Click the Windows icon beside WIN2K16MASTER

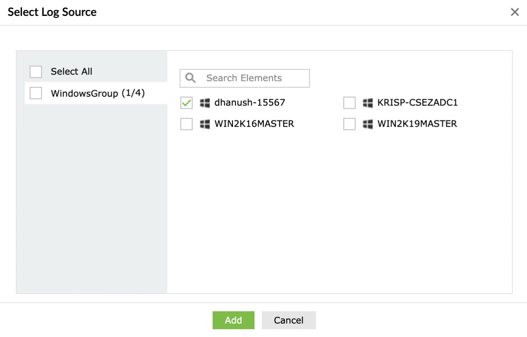point(205,124)
